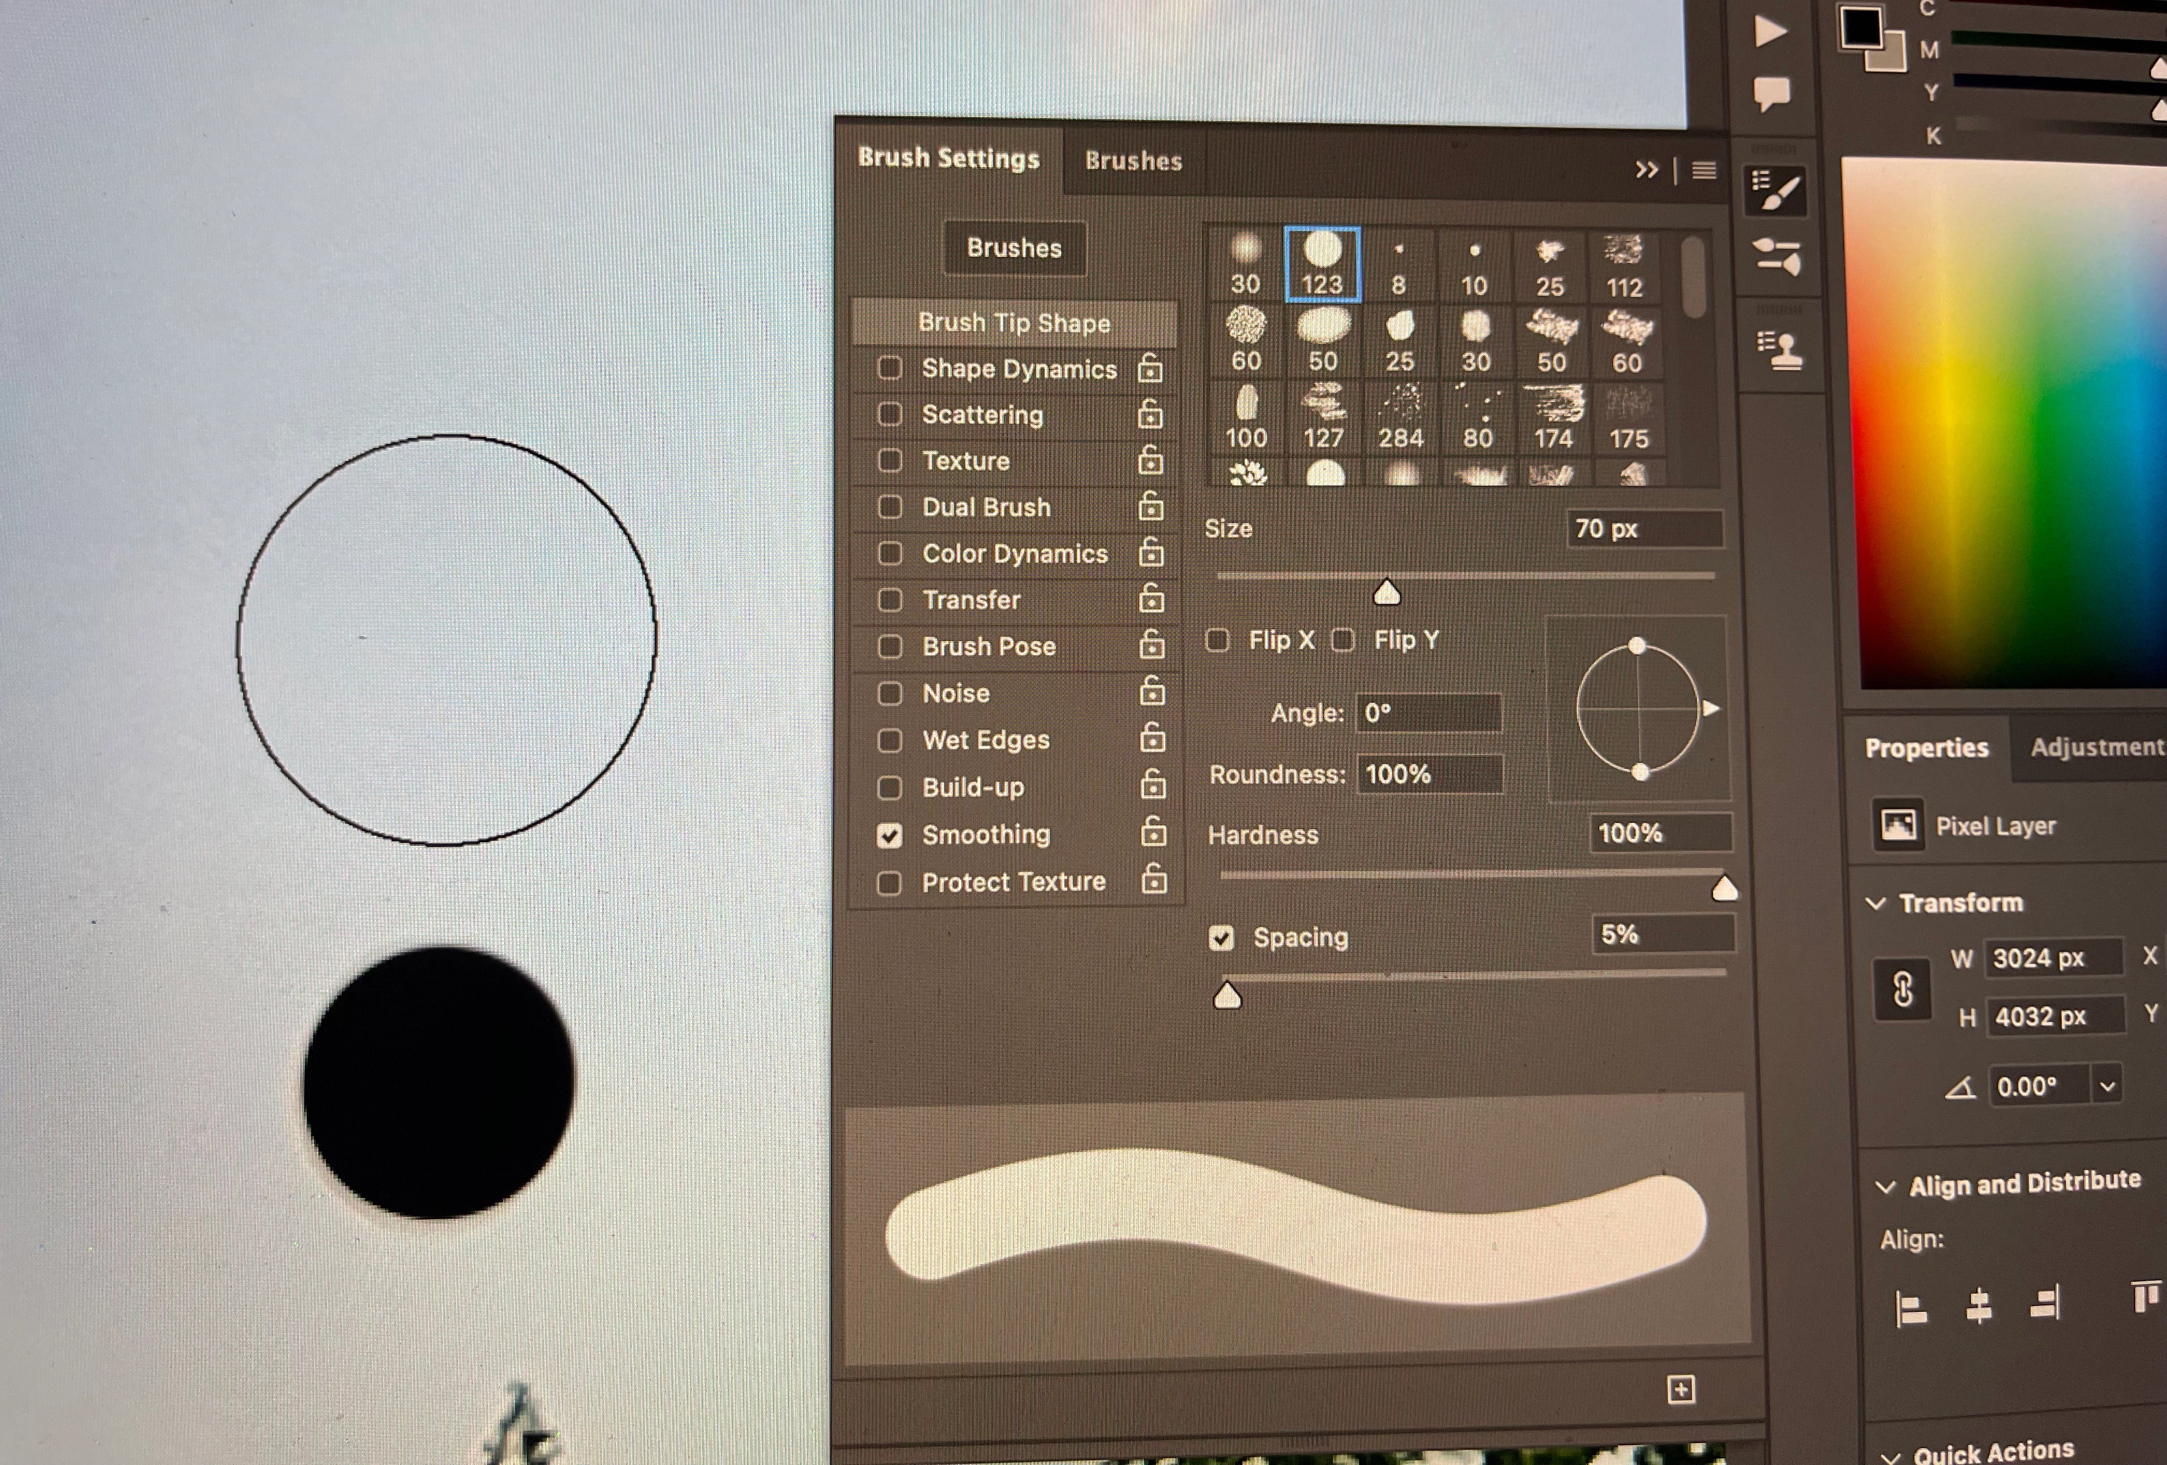Click the create new brush plus icon
2167x1465 pixels.
coord(1680,1389)
